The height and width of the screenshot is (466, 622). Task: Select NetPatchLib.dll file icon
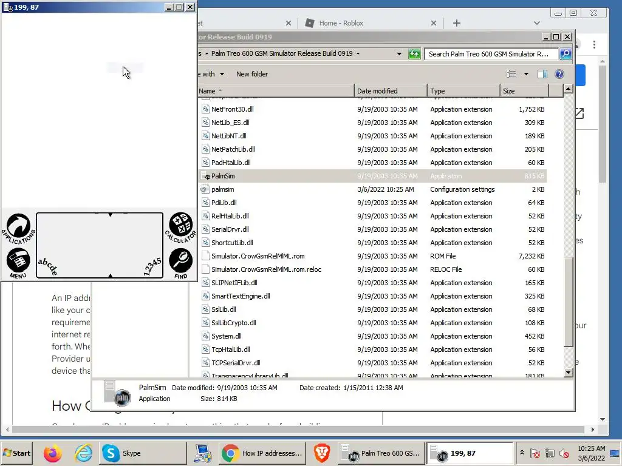205,149
